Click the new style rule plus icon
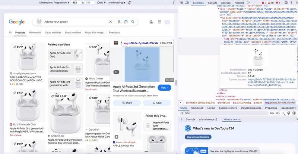Screen dimensions: 298x154 coord(283,113)
